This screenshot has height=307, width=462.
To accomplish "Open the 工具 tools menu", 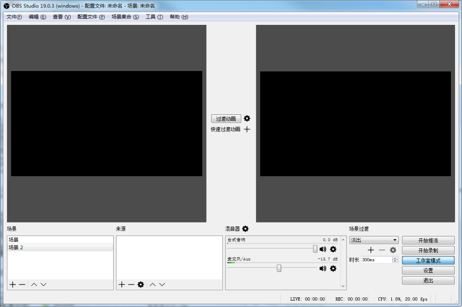I will (154, 17).
